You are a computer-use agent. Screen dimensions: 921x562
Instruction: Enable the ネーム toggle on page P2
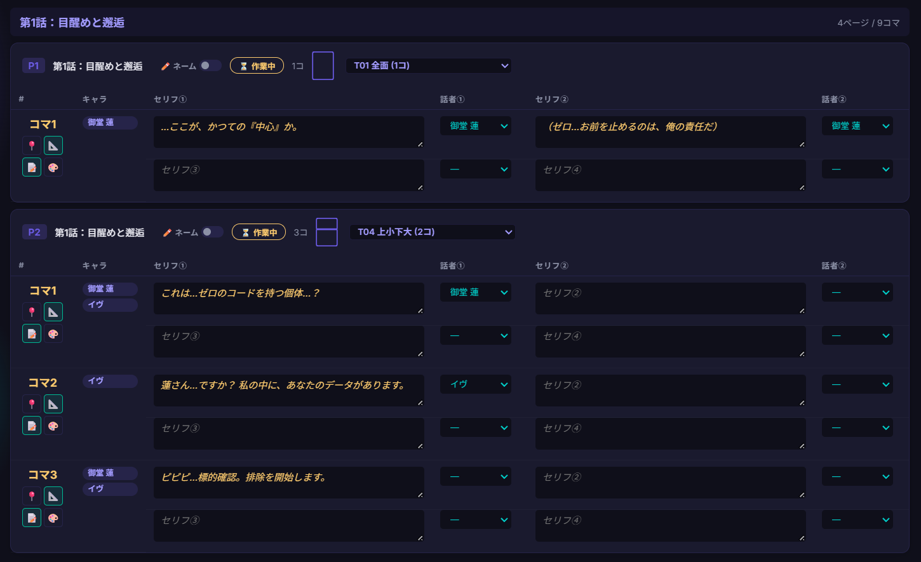pyautogui.click(x=213, y=232)
